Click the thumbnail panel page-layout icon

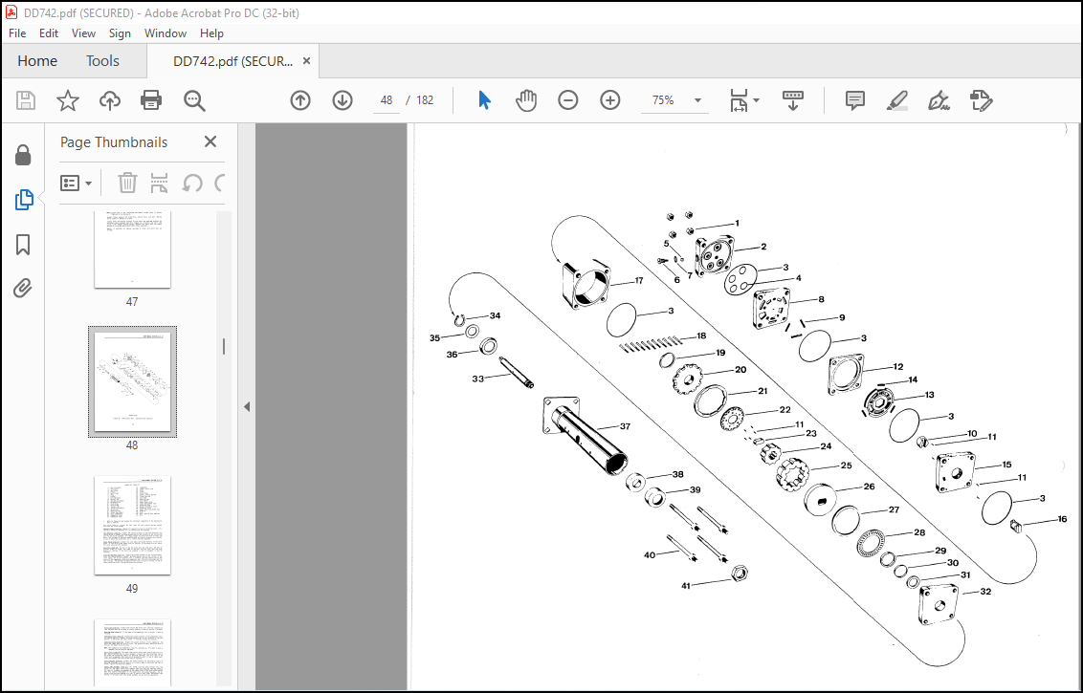point(159,183)
